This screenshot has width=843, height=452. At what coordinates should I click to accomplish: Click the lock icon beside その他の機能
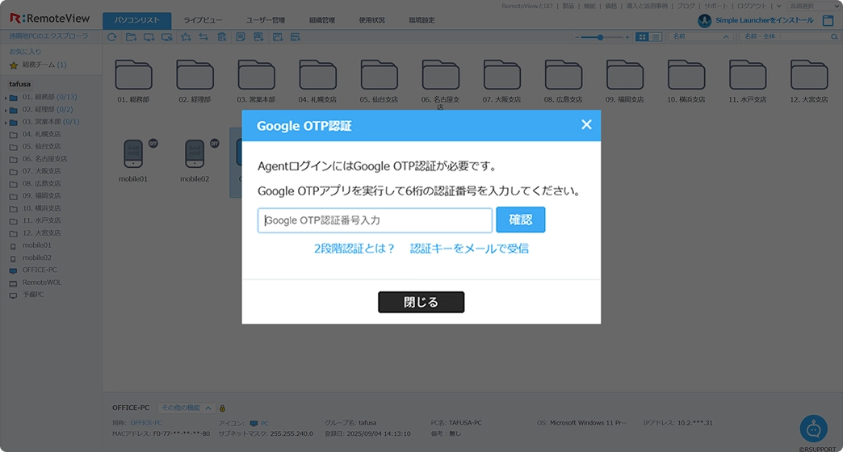(x=222, y=408)
